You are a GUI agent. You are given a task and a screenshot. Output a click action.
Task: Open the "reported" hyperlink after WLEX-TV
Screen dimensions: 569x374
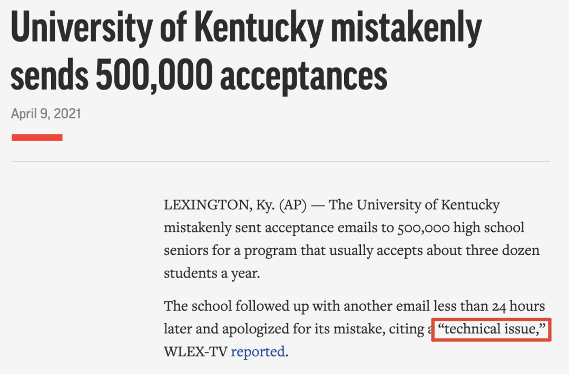258,351
